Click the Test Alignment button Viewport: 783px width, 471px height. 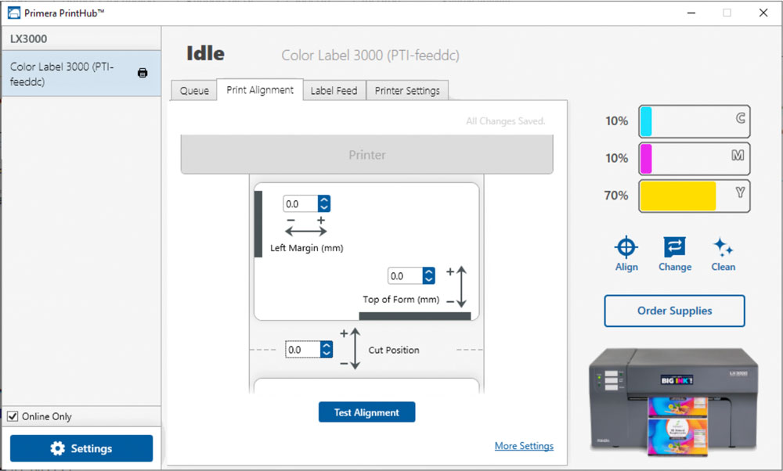tap(366, 412)
